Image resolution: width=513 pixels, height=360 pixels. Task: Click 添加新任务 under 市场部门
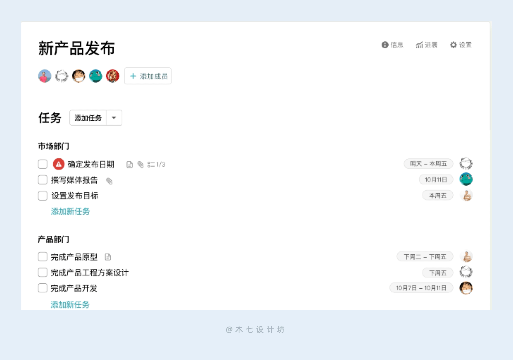[70, 211]
